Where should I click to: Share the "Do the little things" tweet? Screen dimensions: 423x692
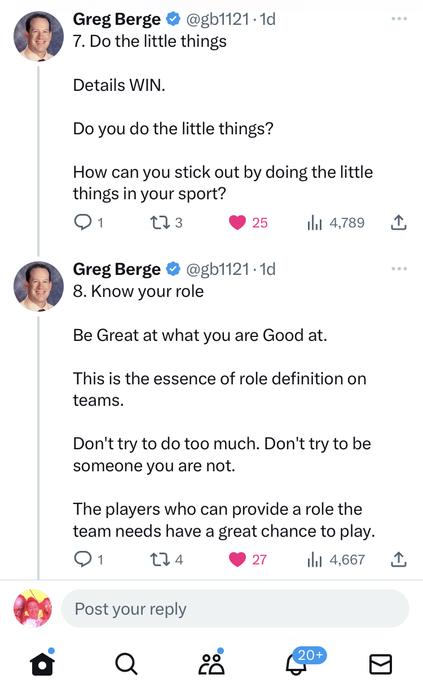tap(398, 223)
